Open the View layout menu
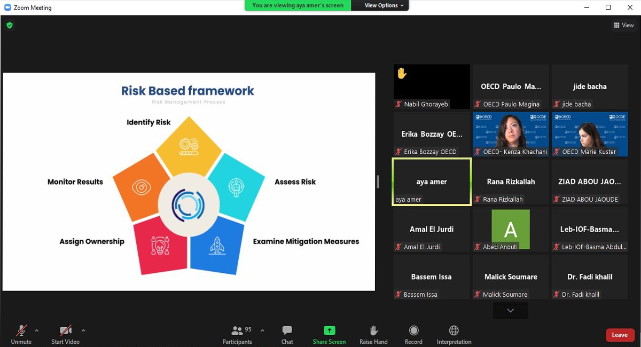The image size is (641, 347). [623, 25]
